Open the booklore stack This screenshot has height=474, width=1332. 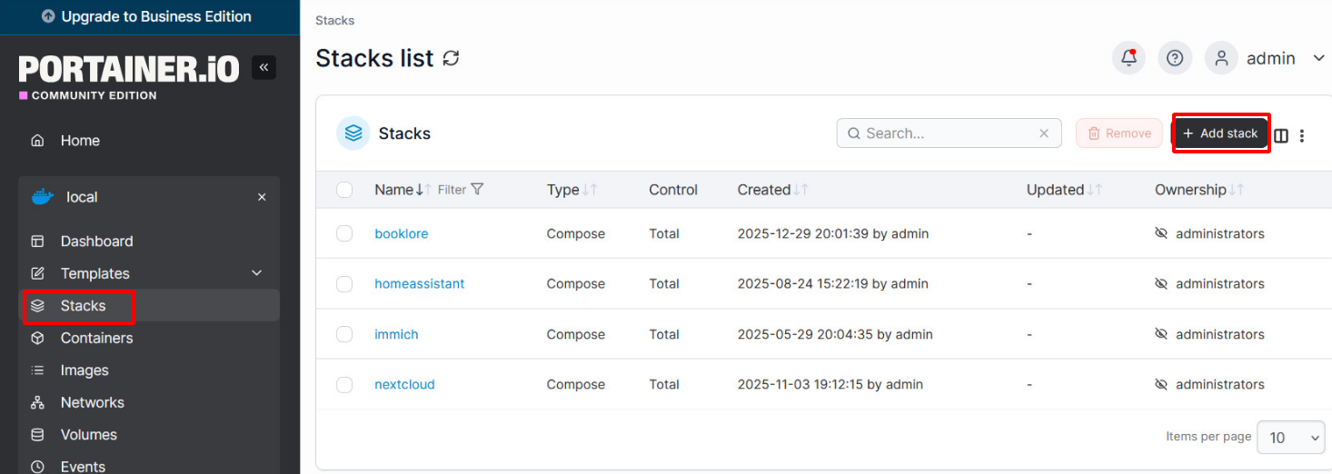click(402, 233)
